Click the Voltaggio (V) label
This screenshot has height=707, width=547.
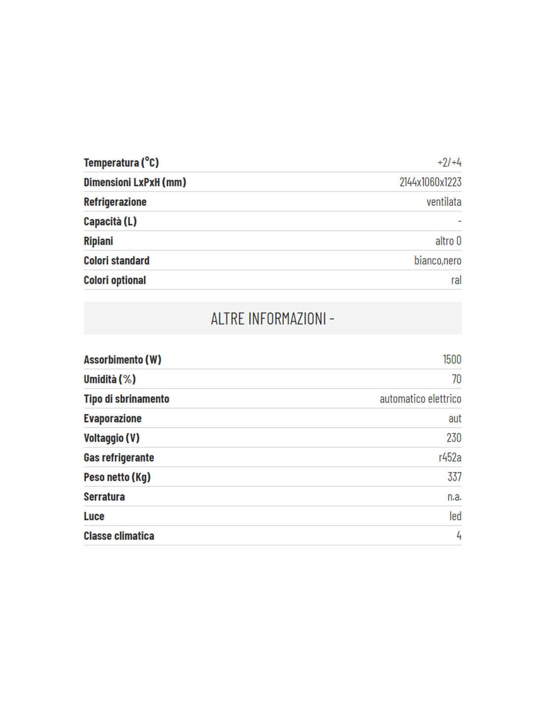[x=111, y=438]
